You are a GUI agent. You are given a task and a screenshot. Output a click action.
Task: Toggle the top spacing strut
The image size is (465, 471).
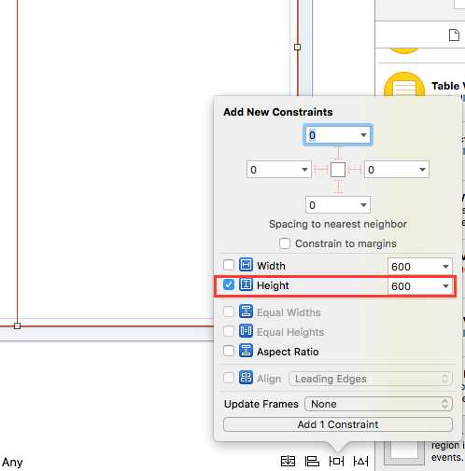point(338,154)
